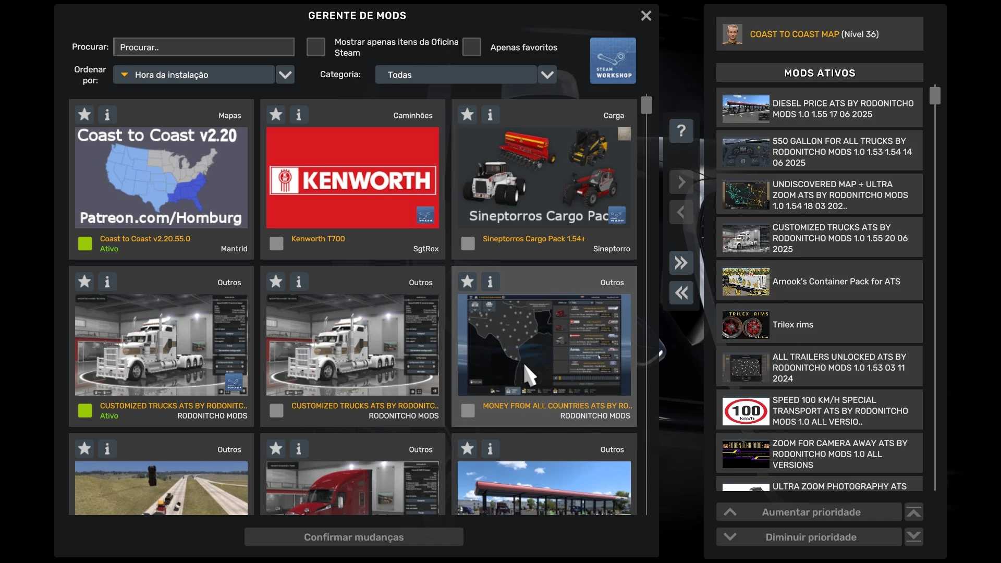Check the Apenas favoritos box
Image resolution: width=1001 pixels, height=563 pixels.
(x=471, y=47)
